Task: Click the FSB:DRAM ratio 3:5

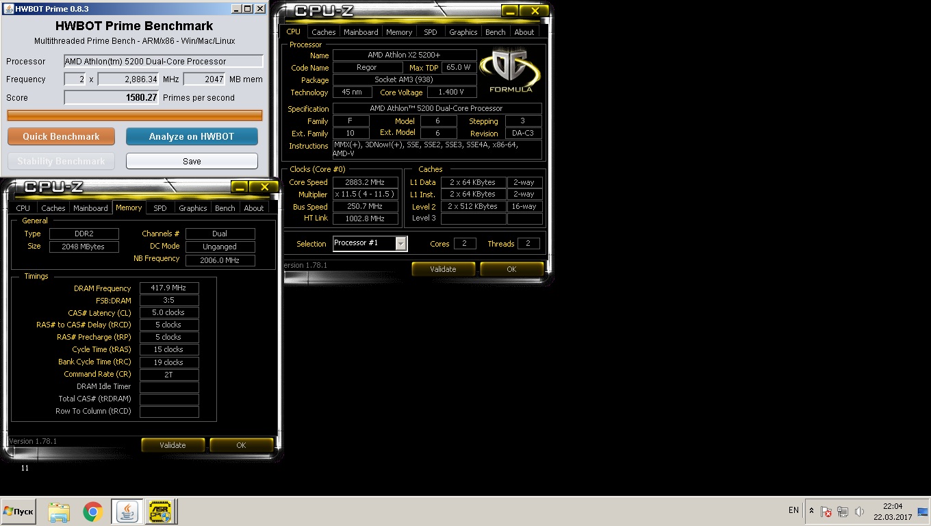Action: coord(169,301)
